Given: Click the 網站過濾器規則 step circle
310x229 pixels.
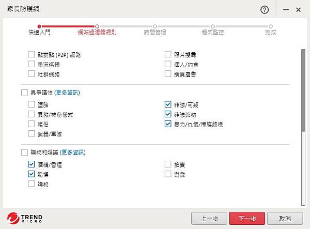Looking at the screenshot, I should tap(97, 26).
